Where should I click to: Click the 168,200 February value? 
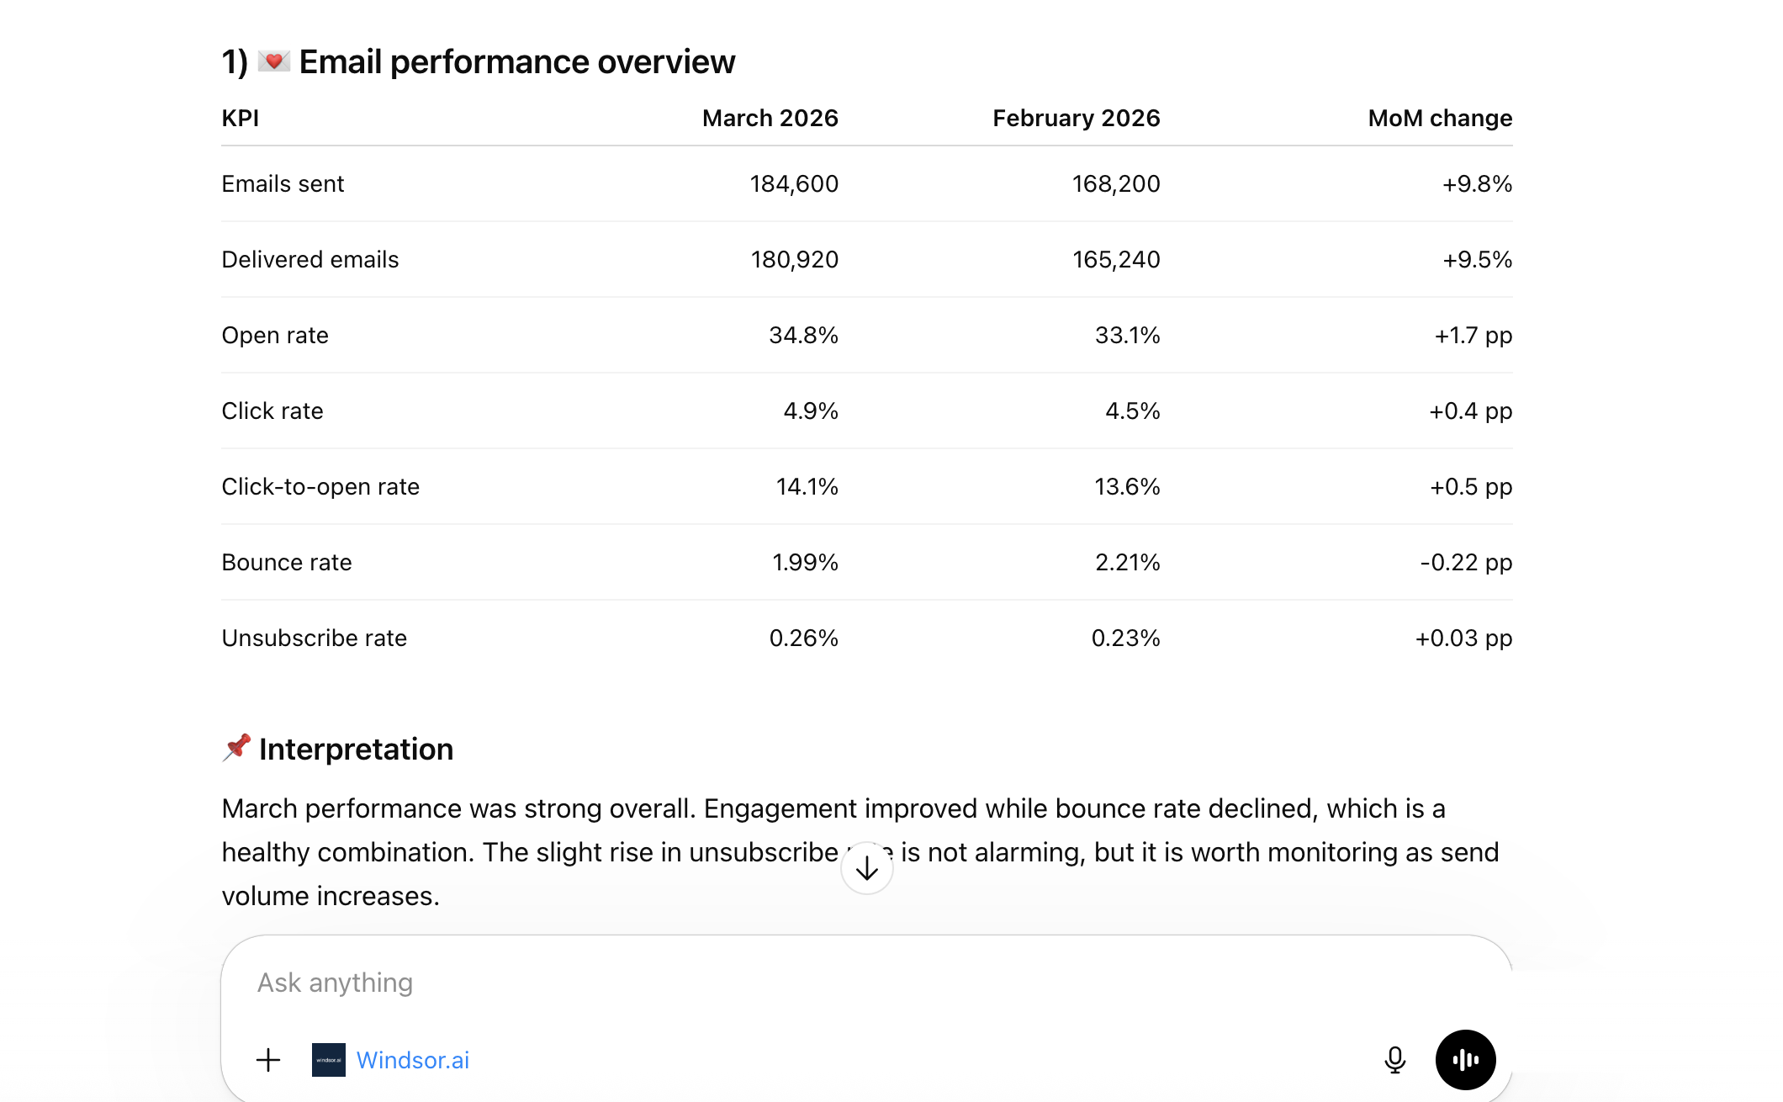tap(1116, 183)
